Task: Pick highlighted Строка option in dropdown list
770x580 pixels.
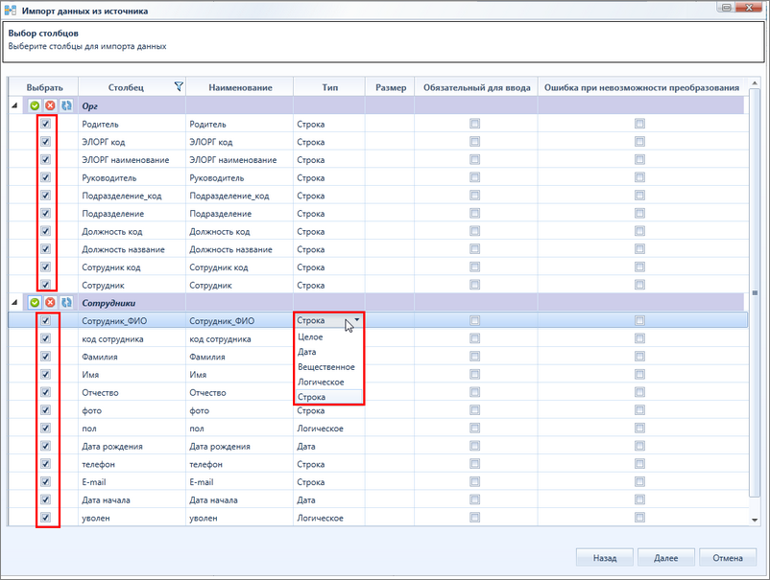Action: pos(328,397)
